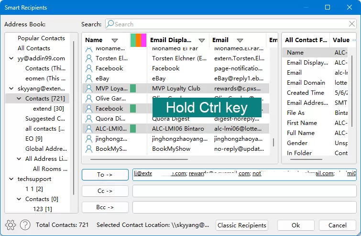
Task: Open the settings gear icon
Action: coord(11,225)
